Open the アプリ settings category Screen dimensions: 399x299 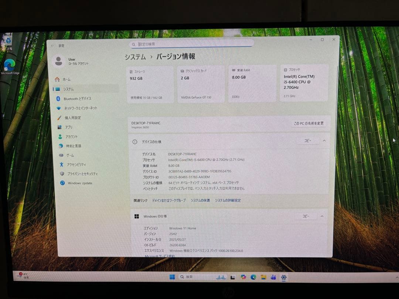68,127
